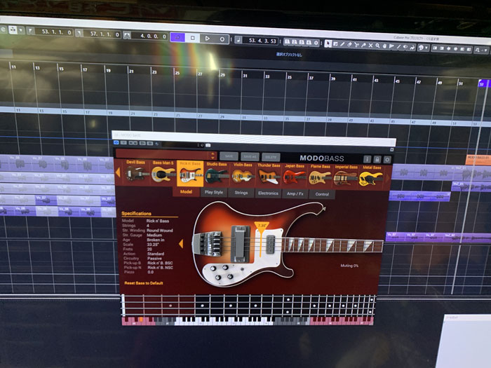The width and height of the screenshot is (491, 368).
Task: Select the Devil Bass model
Action: 135,171
